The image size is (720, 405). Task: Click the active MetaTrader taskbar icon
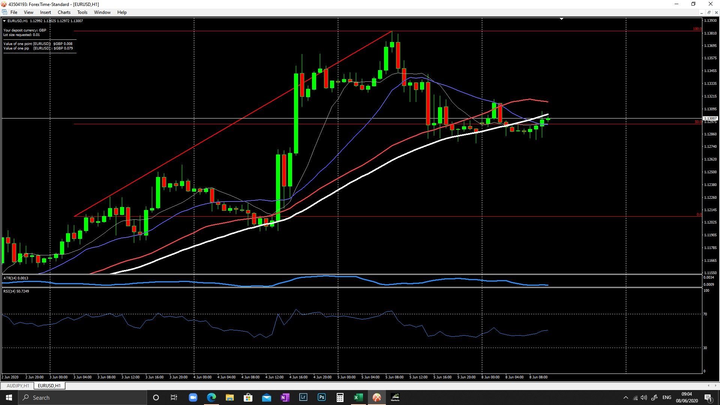(x=376, y=397)
